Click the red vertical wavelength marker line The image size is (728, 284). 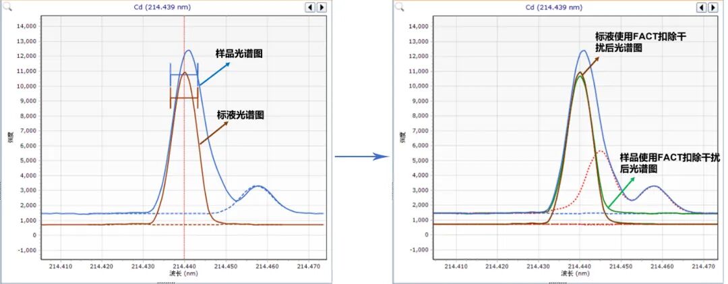click(185, 140)
